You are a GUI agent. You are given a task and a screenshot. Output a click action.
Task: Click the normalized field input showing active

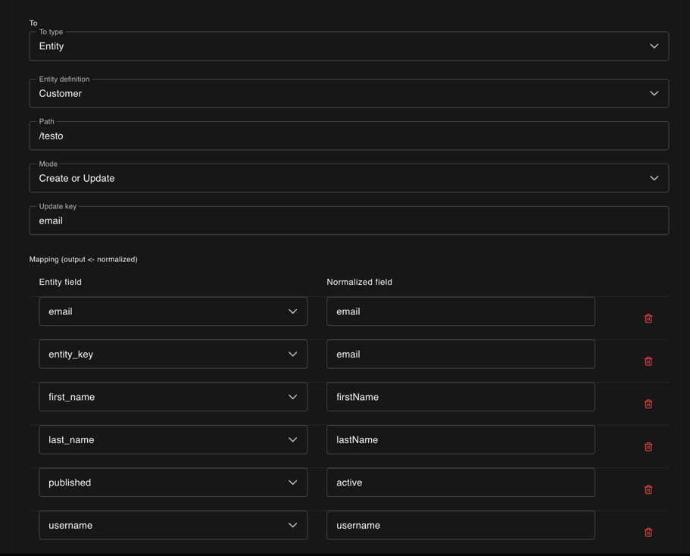460,483
